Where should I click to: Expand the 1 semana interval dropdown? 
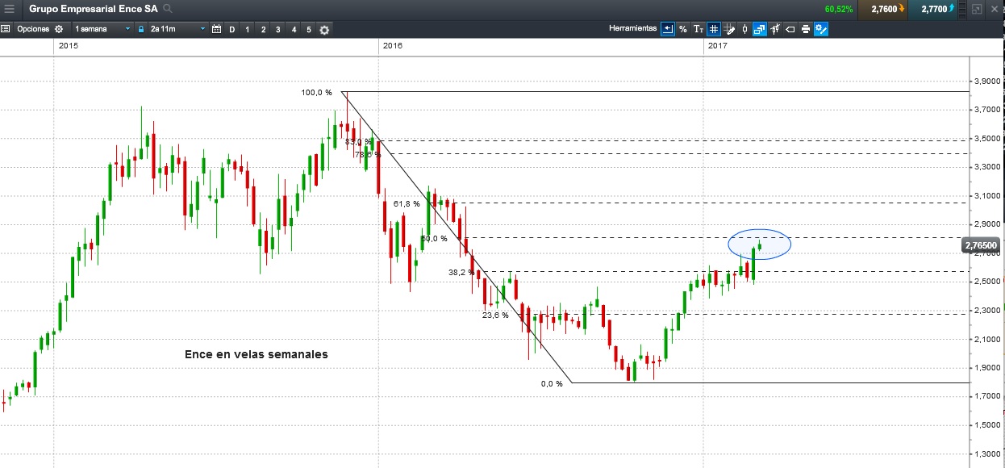coord(102,29)
